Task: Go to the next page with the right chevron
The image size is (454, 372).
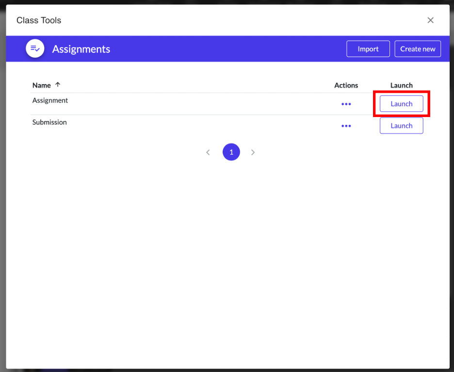Action: point(253,152)
